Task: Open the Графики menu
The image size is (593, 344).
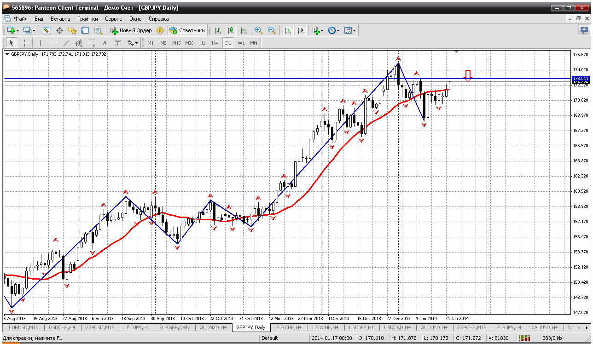Action: pyautogui.click(x=87, y=19)
